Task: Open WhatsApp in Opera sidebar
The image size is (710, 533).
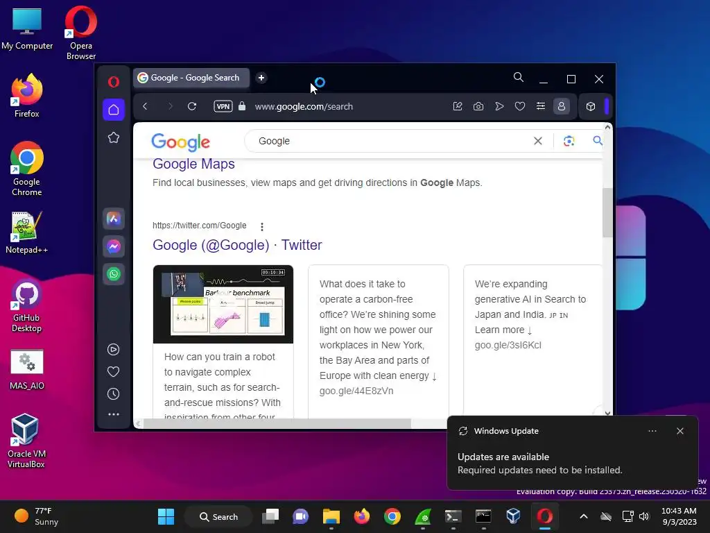Action: [114, 274]
